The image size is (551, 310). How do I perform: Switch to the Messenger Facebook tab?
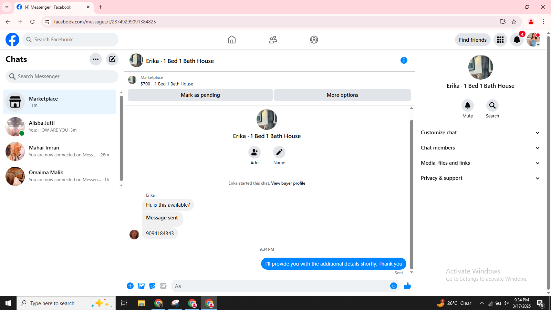(x=53, y=7)
